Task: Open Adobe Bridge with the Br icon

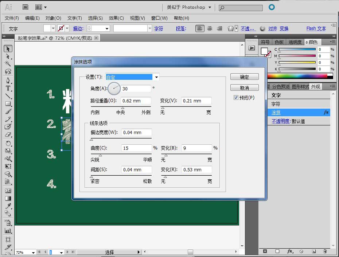Action: coord(26,7)
